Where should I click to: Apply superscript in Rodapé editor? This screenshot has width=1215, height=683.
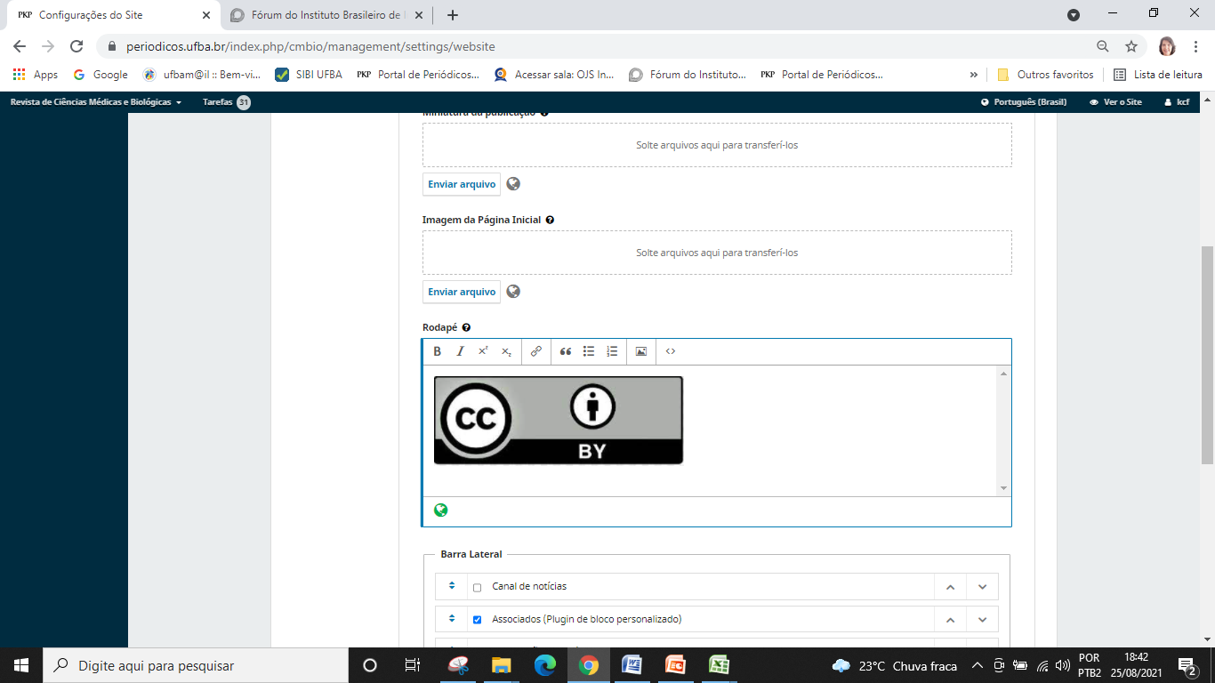point(483,351)
